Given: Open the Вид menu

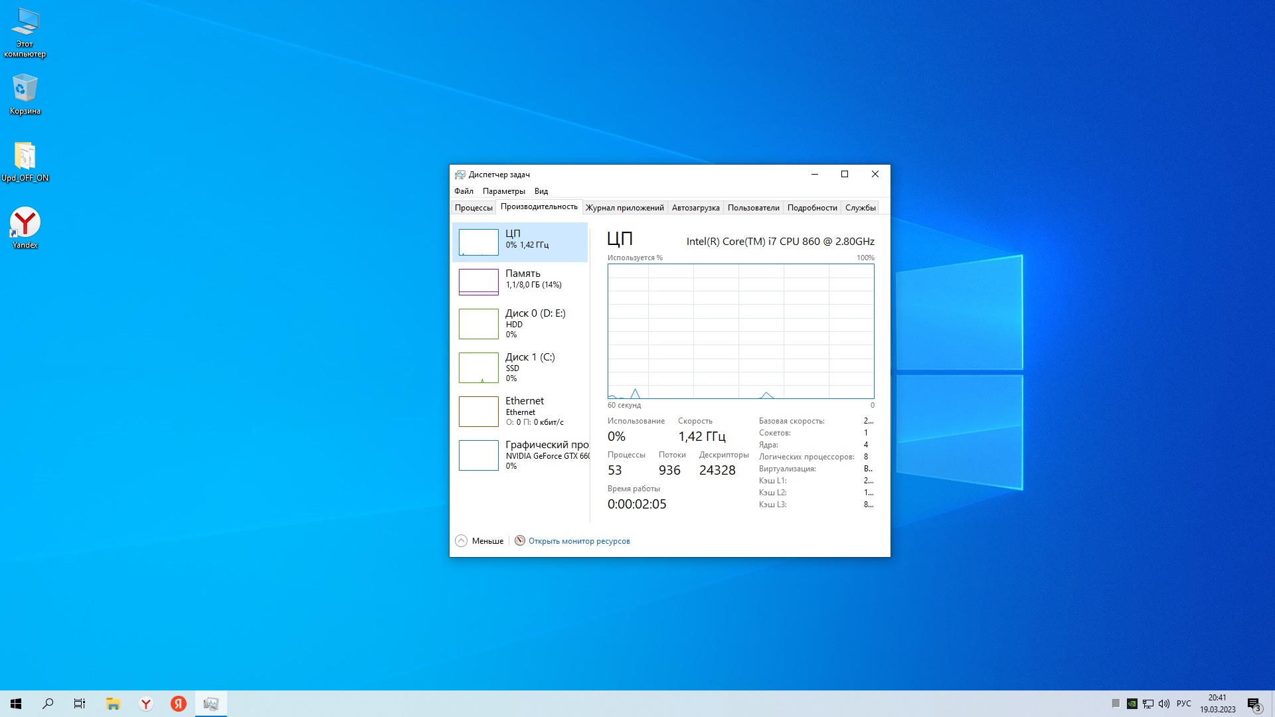Looking at the screenshot, I should pos(541,191).
